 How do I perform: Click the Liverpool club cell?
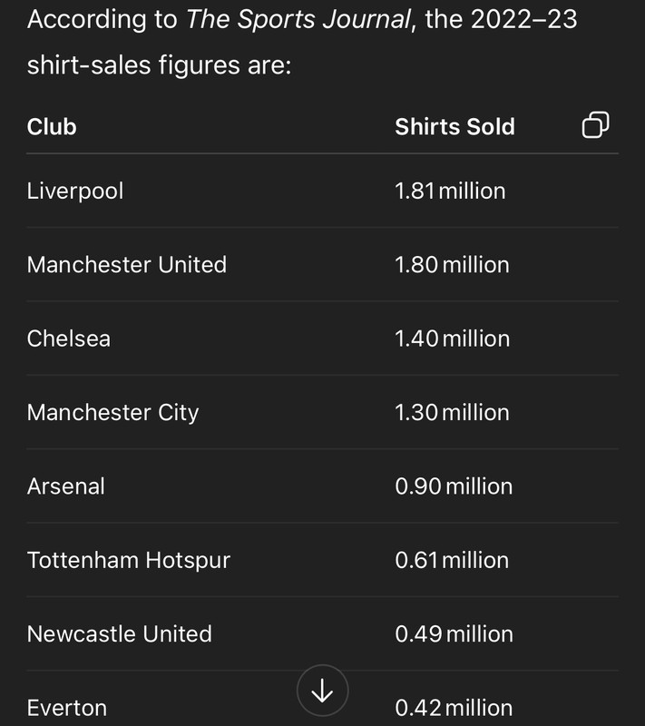coord(75,191)
